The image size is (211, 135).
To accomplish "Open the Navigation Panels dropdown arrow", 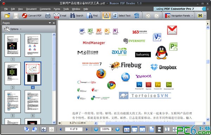I will (192, 16).
